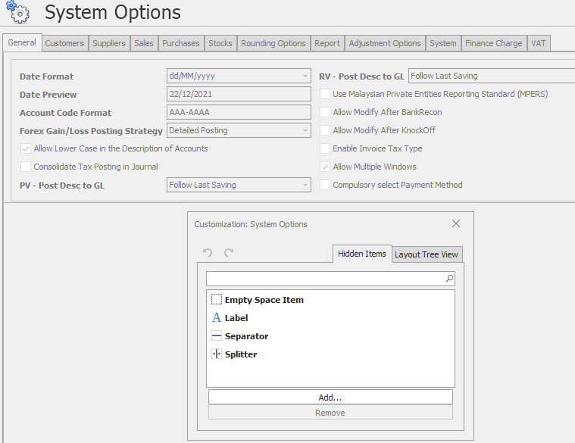Select the Separator item icon
This screenshot has height=443, width=575.
[x=217, y=336]
